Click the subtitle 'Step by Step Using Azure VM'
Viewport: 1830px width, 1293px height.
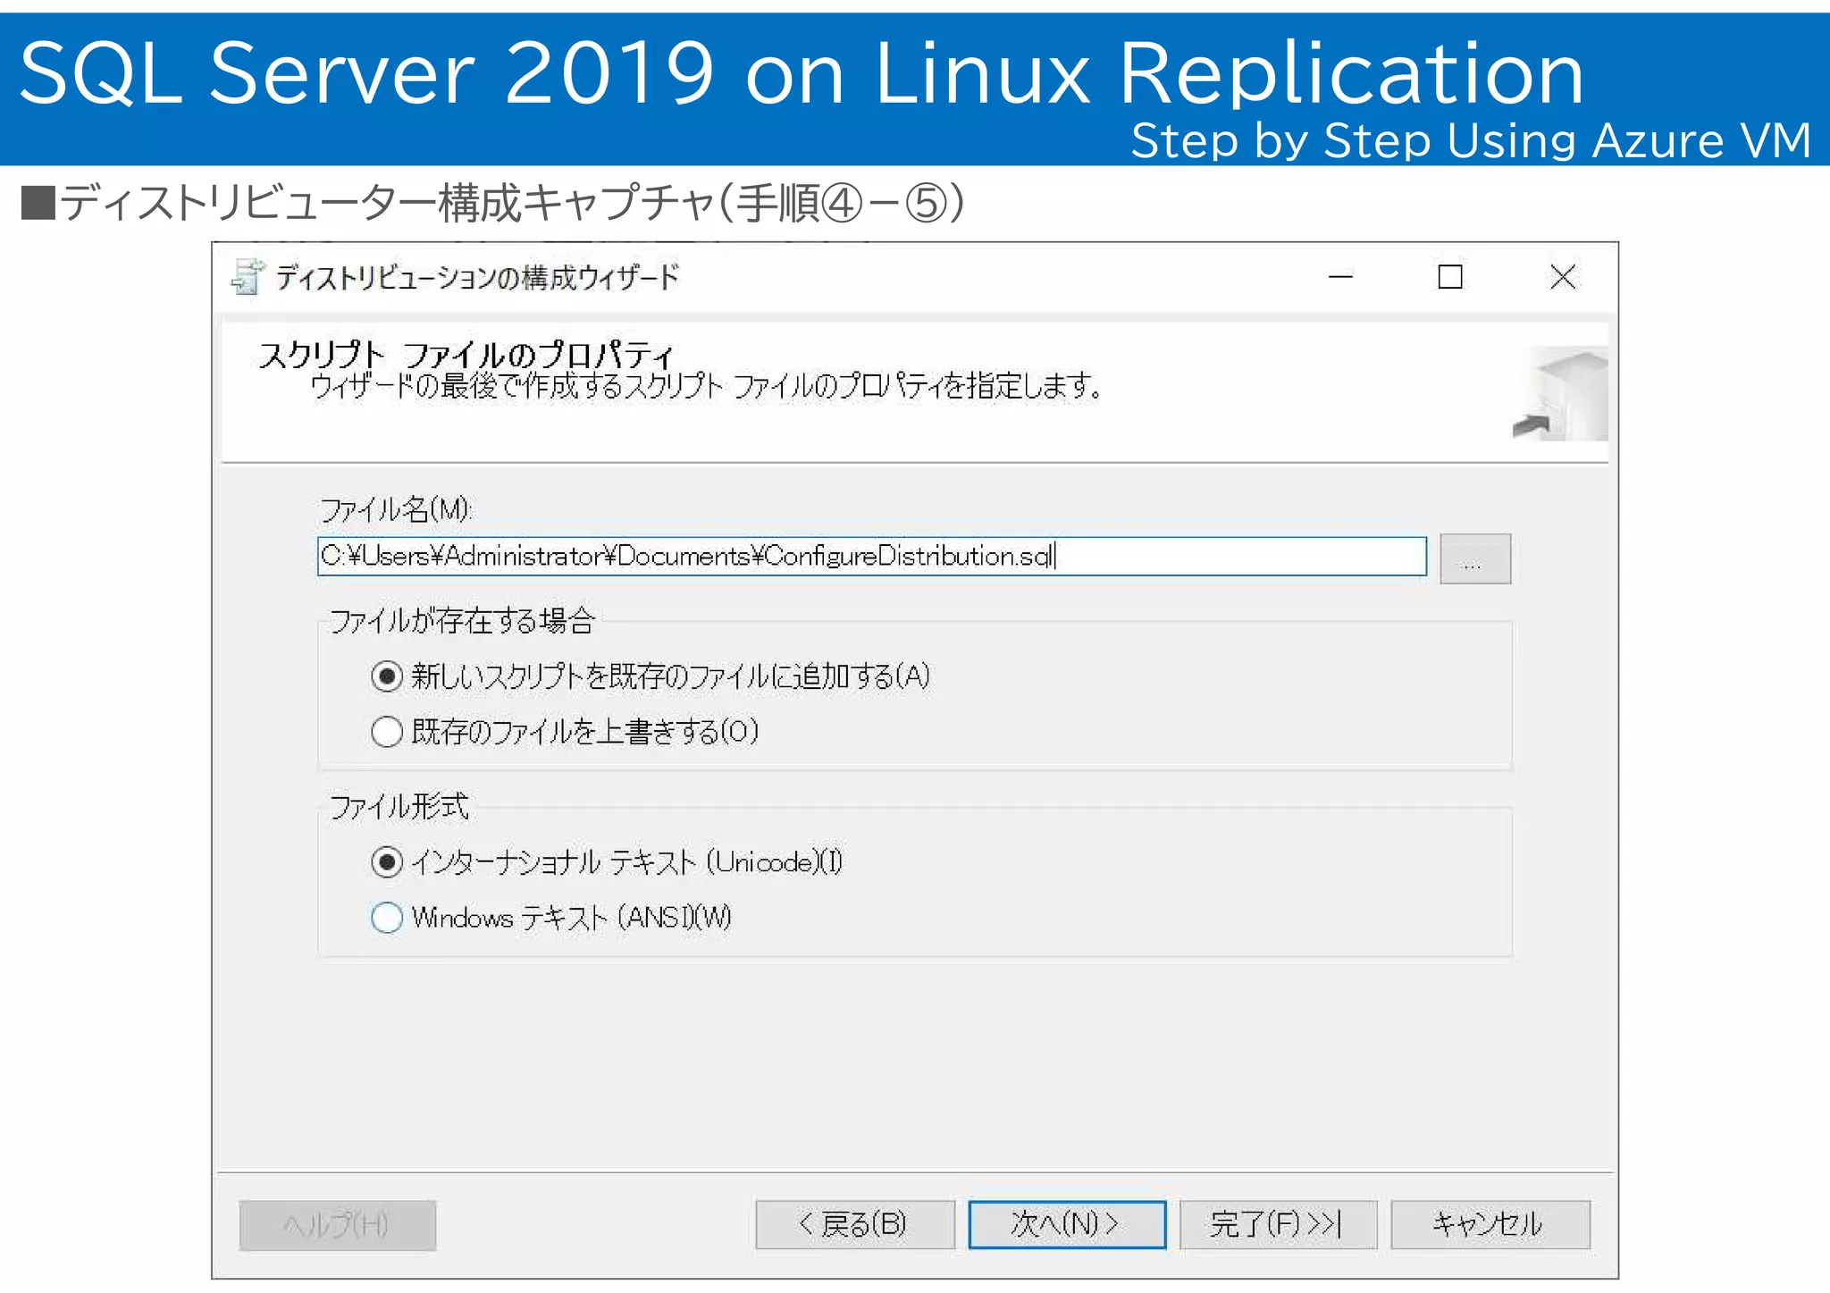[x=1472, y=140]
